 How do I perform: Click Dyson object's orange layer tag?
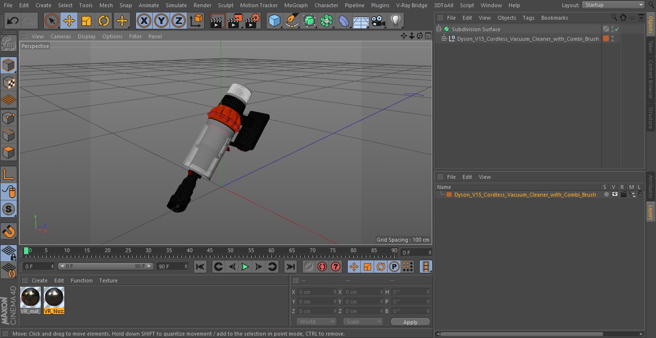(x=606, y=39)
